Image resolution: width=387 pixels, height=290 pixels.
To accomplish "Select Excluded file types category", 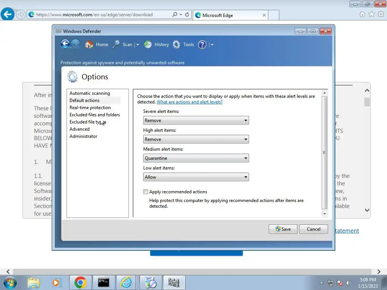I will tap(88, 122).
